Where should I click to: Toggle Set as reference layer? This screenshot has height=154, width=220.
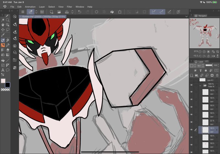201,70
